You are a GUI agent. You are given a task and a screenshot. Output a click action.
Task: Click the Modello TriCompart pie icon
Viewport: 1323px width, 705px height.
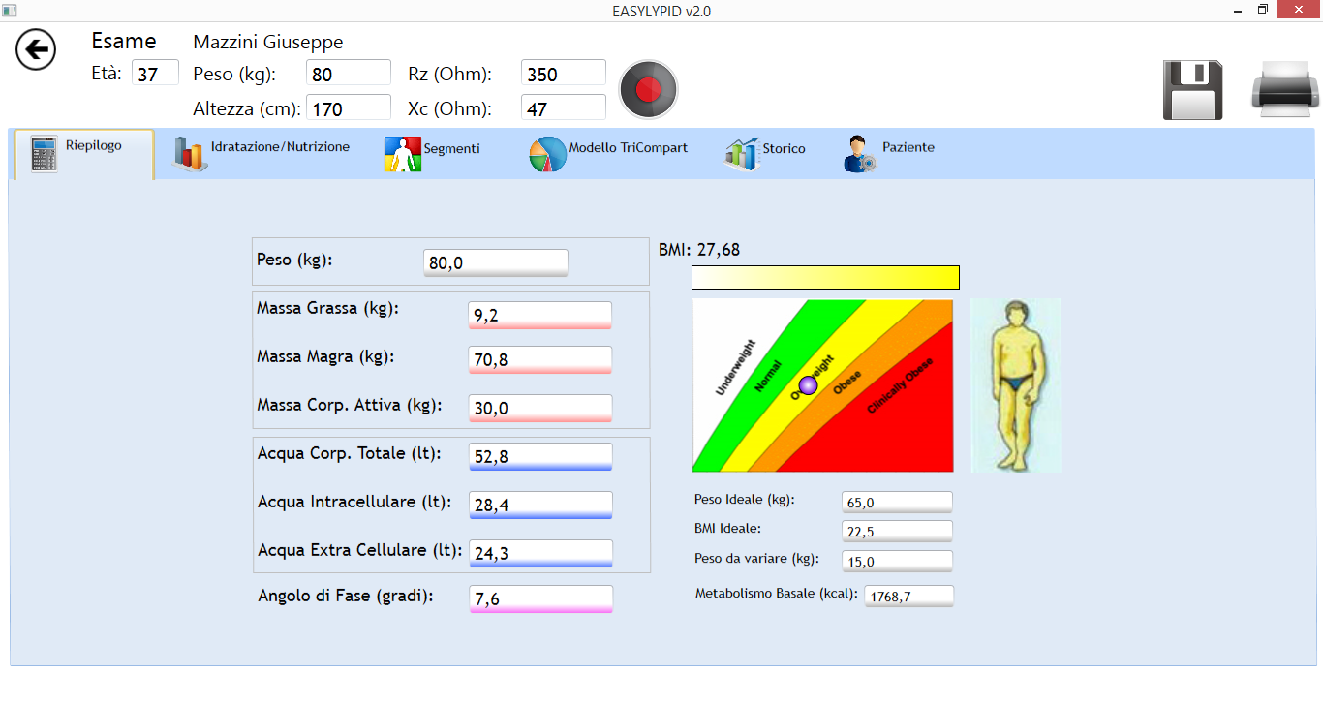[547, 154]
